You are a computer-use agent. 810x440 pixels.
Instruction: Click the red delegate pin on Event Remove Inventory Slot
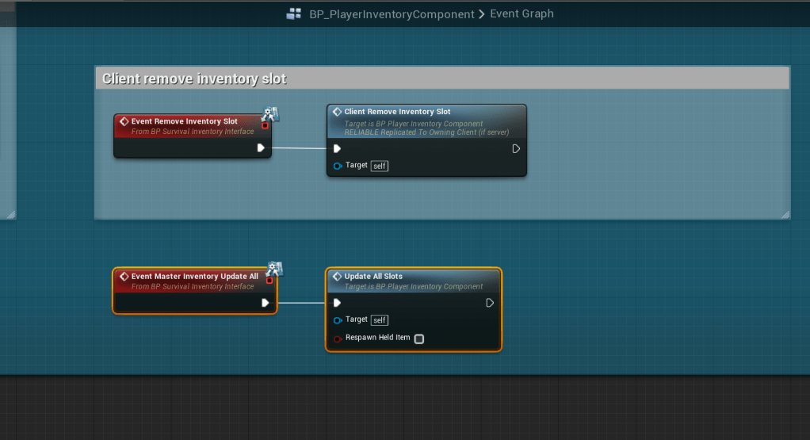265,125
